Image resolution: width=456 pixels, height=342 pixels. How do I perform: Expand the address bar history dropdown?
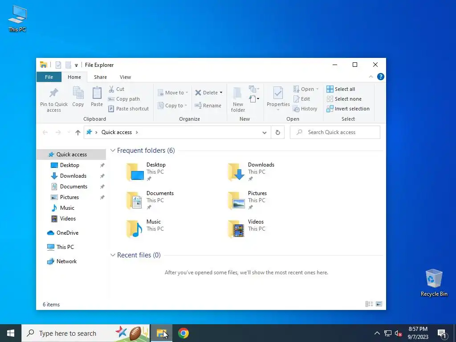point(265,133)
